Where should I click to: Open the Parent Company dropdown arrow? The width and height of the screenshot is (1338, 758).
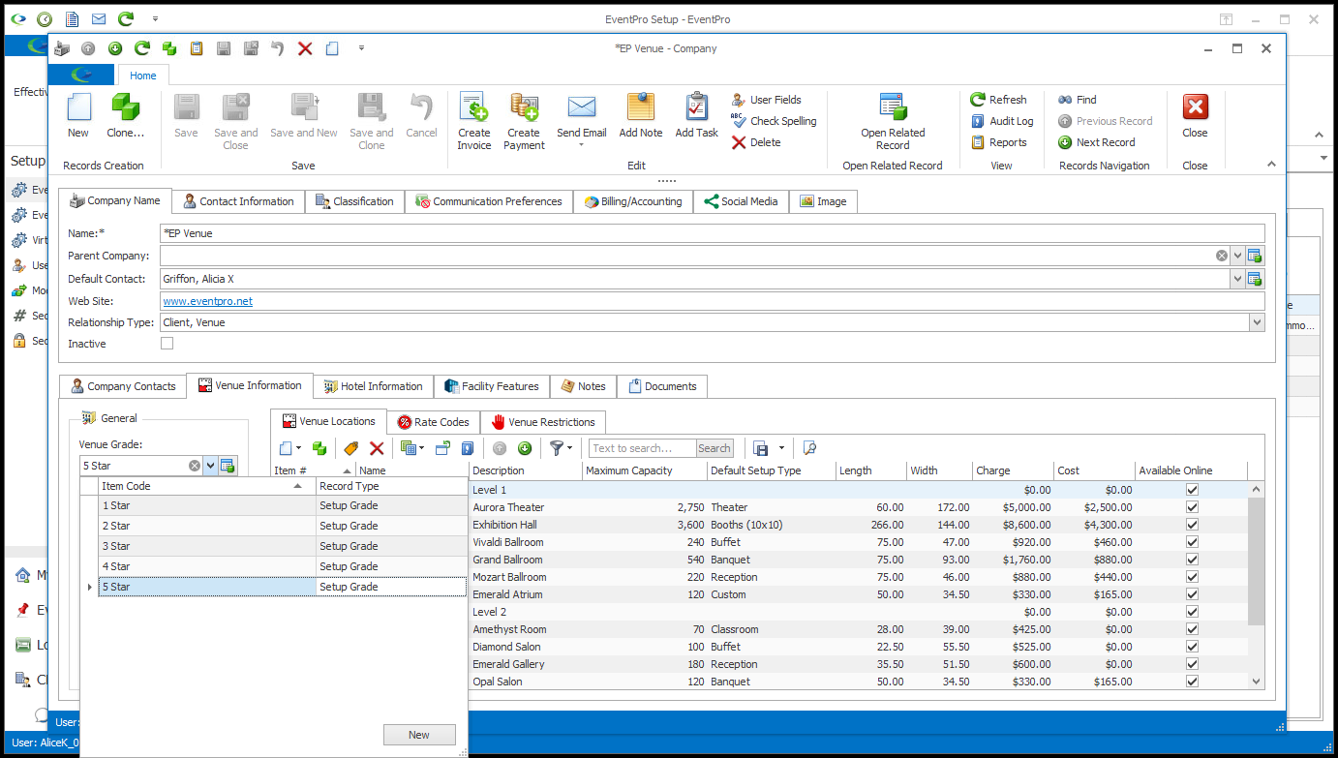(x=1237, y=256)
